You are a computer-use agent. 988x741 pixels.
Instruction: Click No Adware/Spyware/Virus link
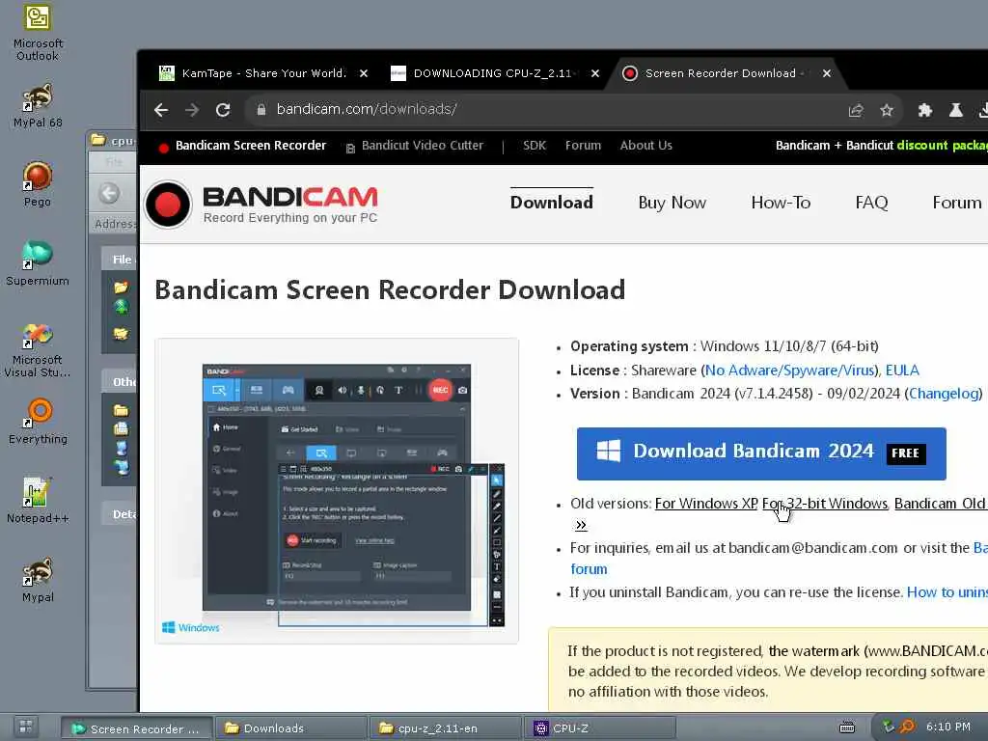click(789, 370)
